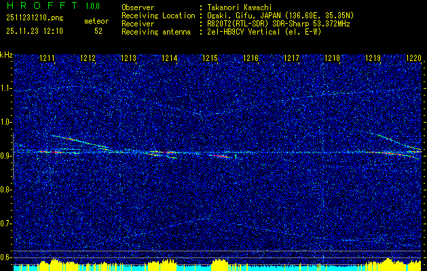Select the file name 2511231210.png
This screenshot has width=427, height=271.
35,18
